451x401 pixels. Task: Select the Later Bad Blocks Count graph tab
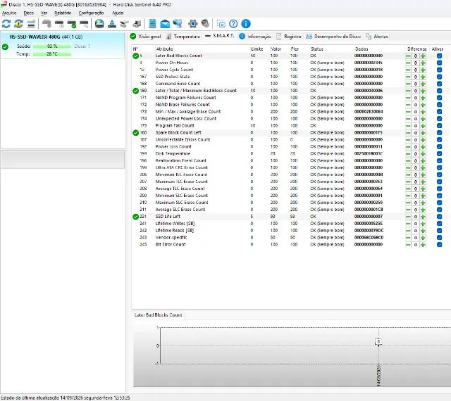(158, 315)
